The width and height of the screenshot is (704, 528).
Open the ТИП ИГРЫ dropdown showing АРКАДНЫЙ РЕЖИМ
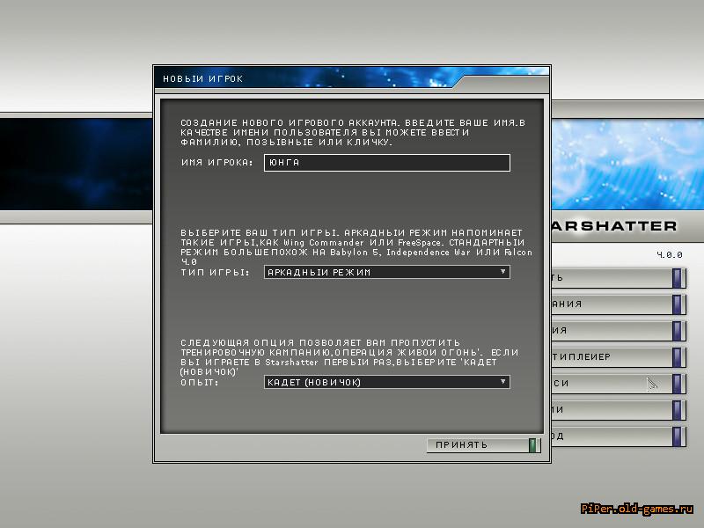(x=387, y=272)
